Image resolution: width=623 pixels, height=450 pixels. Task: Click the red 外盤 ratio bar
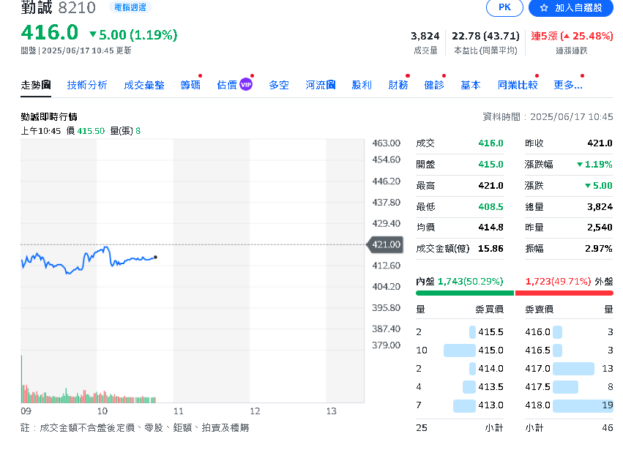(564, 293)
